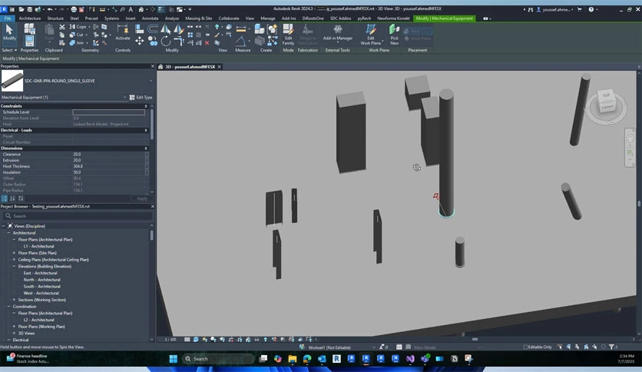Open the Architecture ribbon tab
Image resolution: width=642 pixels, height=372 pixels.
(x=30, y=18)
